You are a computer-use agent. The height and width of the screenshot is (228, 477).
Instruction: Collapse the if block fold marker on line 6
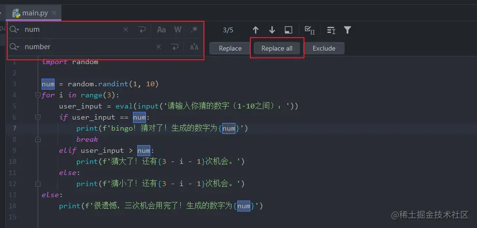38,117
